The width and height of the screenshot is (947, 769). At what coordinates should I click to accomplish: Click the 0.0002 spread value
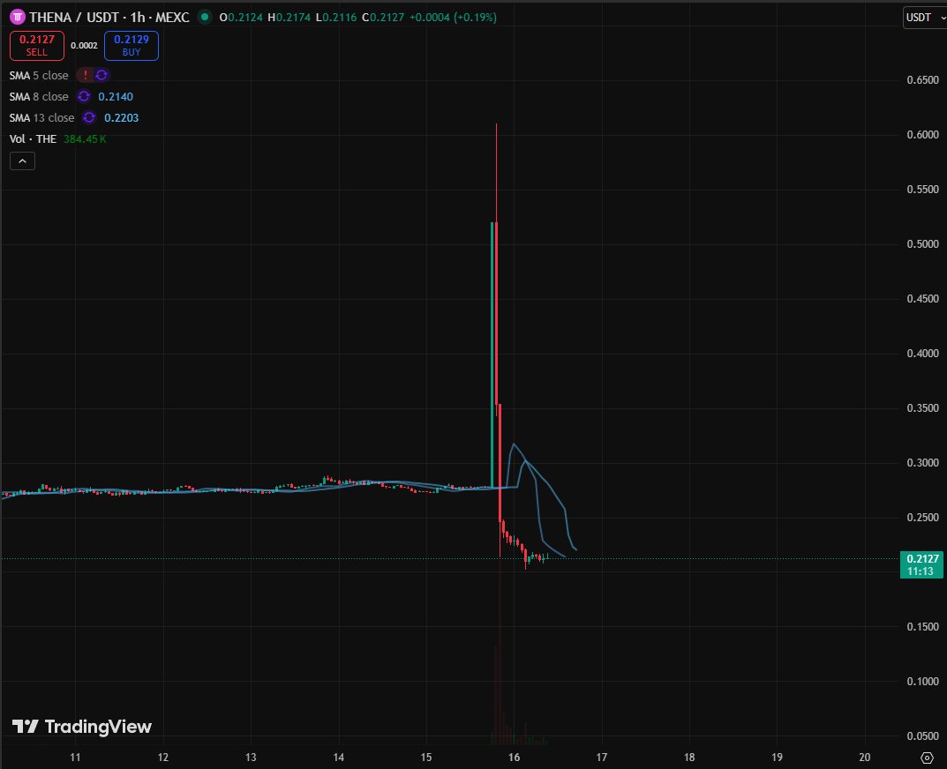point(84,45)
